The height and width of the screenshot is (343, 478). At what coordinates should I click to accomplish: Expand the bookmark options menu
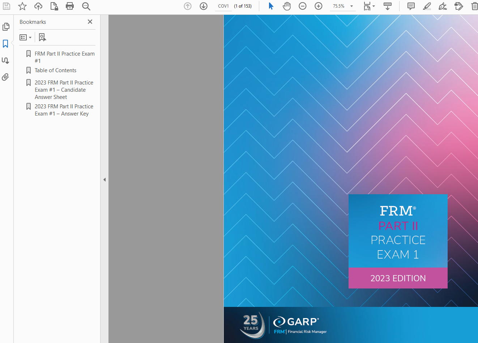point(25,38)
